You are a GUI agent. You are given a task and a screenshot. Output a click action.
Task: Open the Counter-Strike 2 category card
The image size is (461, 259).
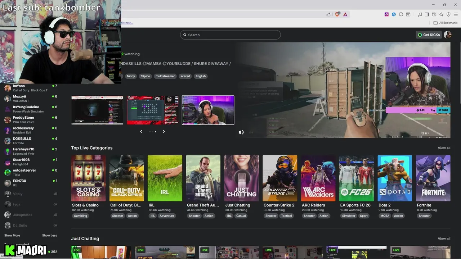coord(280,178)
